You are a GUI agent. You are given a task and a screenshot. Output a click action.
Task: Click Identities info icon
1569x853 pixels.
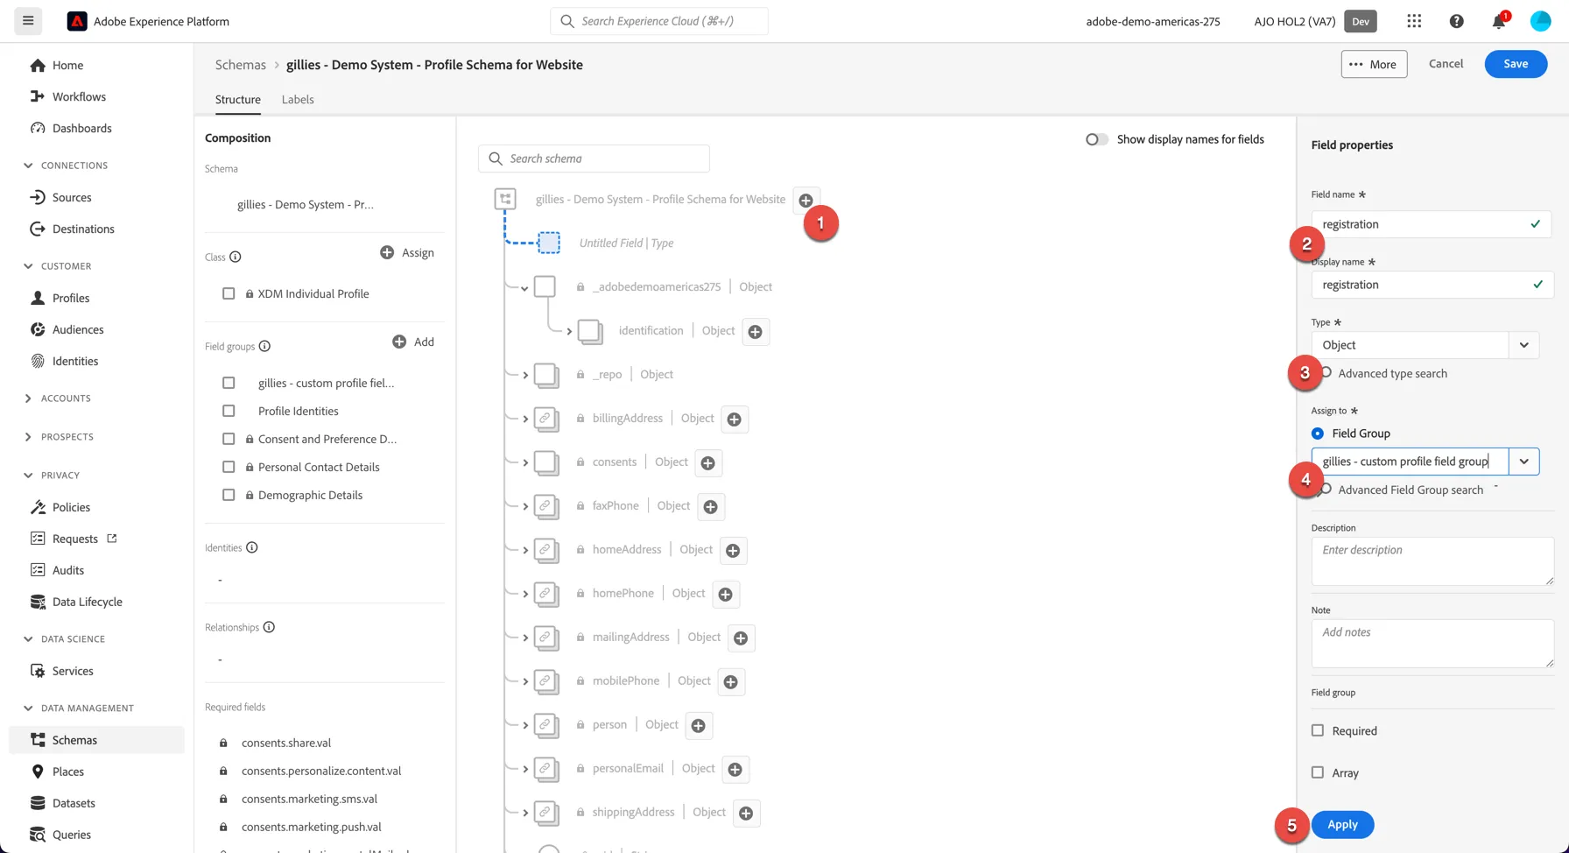(x=252, y=547)
